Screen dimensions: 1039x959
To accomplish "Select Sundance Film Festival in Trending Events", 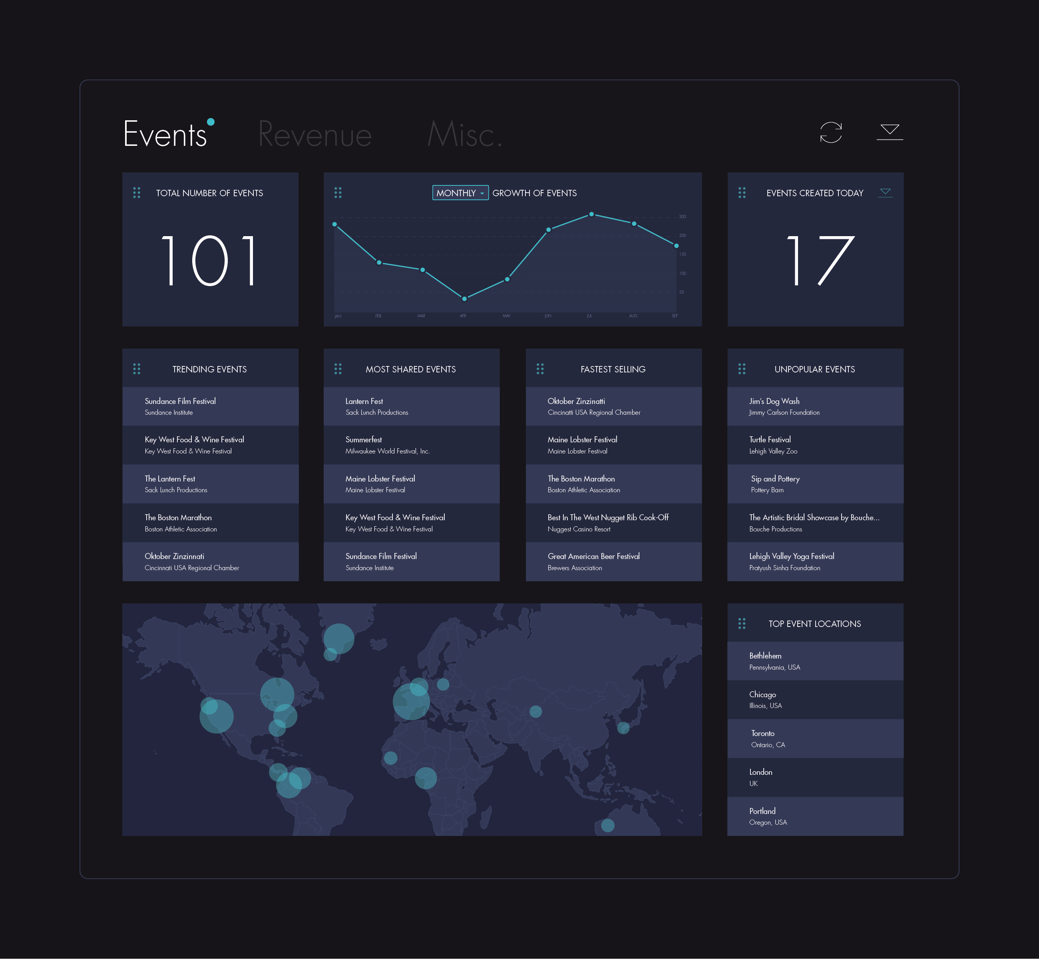I will [210, 406].
